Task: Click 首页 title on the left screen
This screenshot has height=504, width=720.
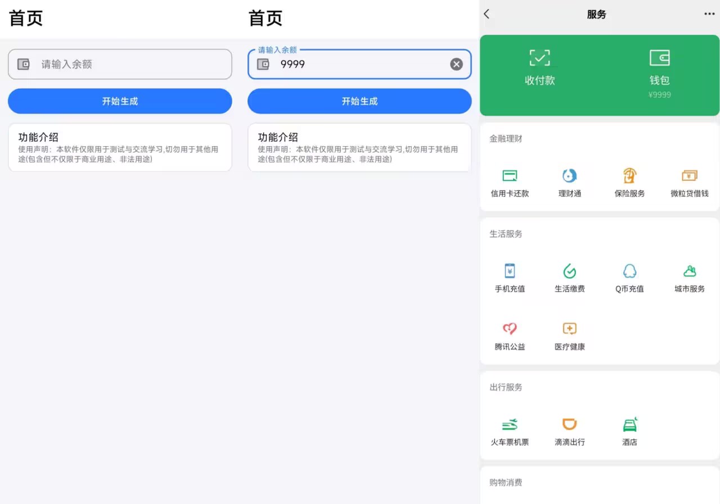Action: [26, 19]
